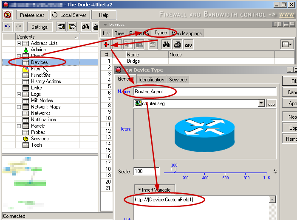Select Links in the Contents tree

tap(37, 88)
